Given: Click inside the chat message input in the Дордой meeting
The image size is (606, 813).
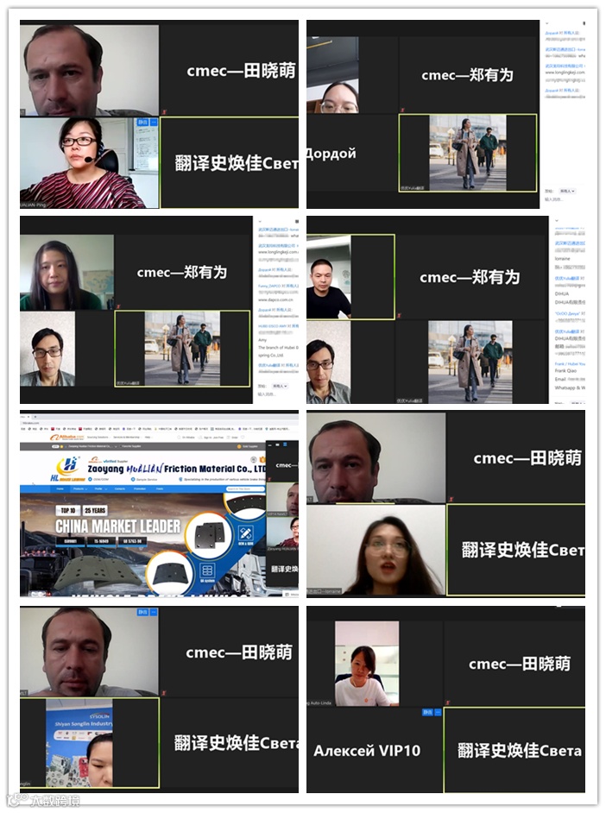Looking at the screenshot, I should (553, 199).
